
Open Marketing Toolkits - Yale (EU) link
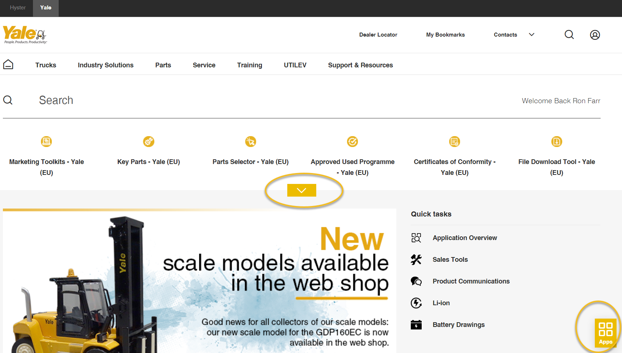(46, 167)
